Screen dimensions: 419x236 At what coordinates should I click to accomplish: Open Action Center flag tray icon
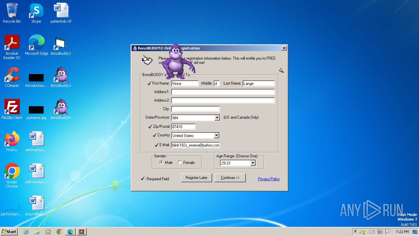[x=388, y=232]
